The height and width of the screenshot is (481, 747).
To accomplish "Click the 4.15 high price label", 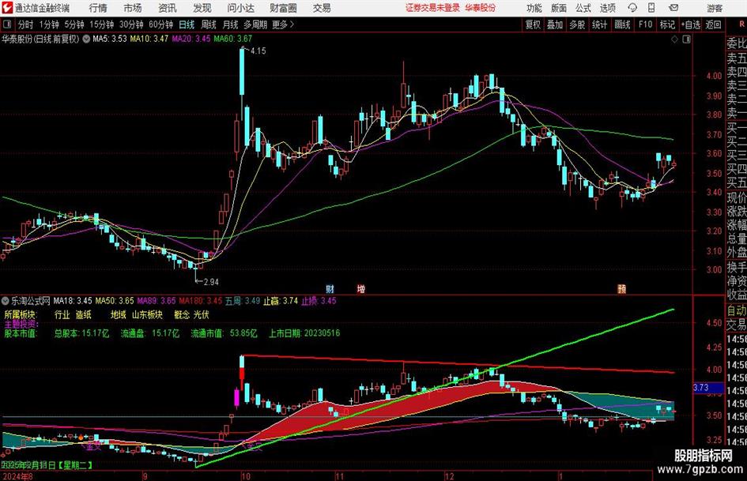I will (258, 51).
